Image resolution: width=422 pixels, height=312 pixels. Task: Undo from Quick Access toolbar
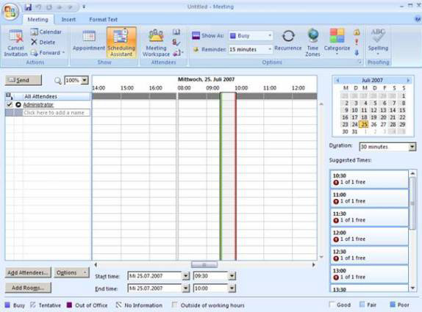pyautogui.click(x=39, y=7)
